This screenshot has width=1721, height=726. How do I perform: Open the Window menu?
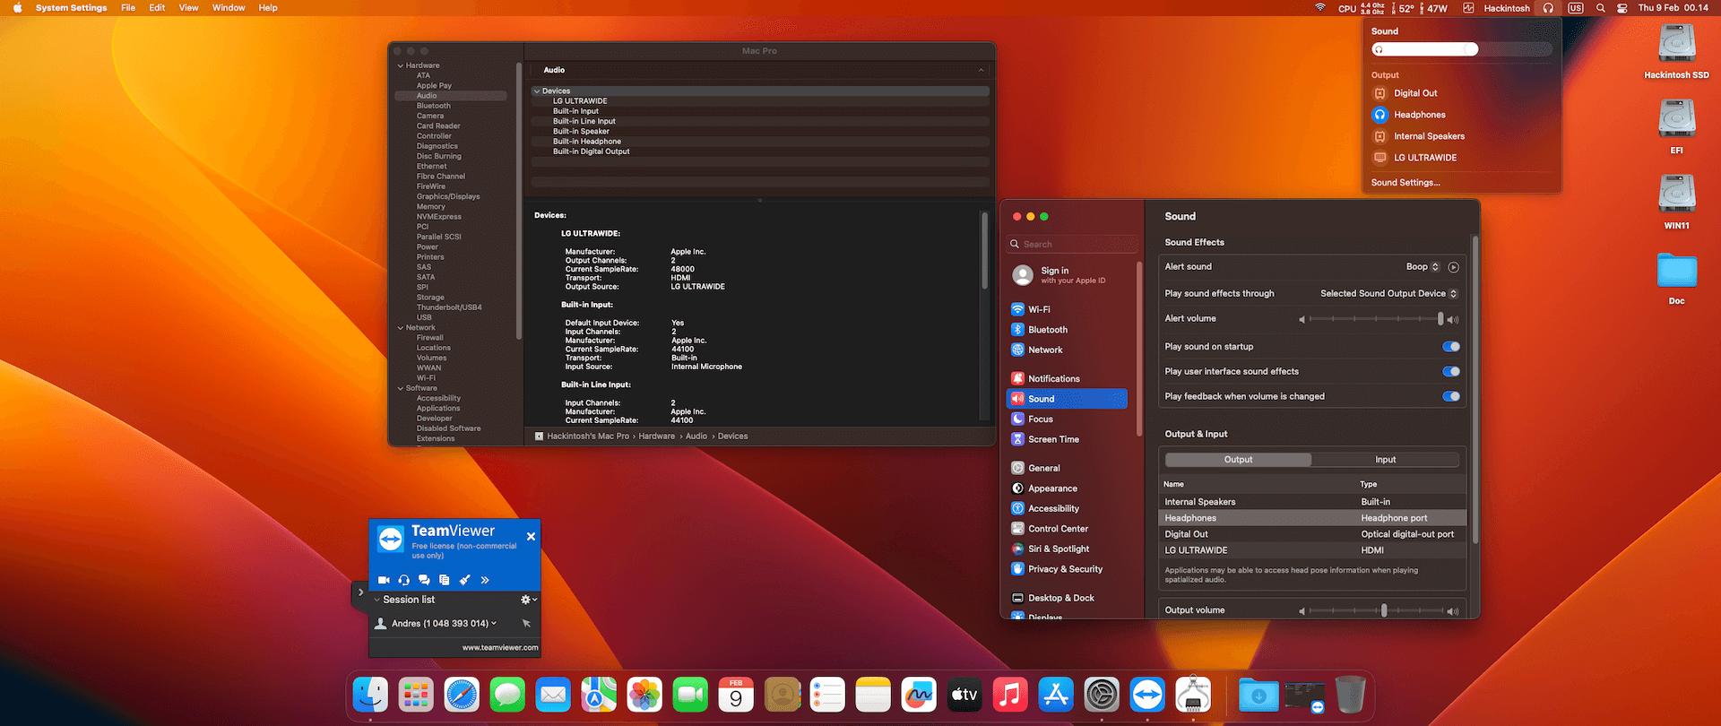[x=229, y=8]
